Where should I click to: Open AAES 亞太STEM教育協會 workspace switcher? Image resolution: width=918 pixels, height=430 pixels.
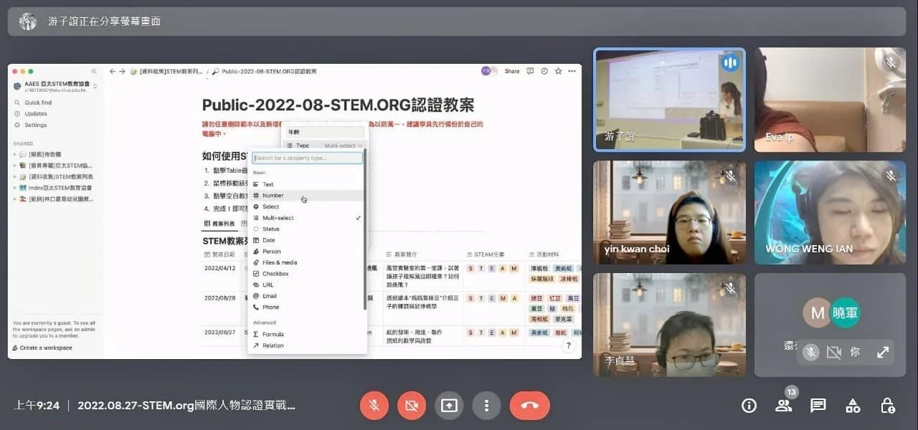[x=56, y=86]
